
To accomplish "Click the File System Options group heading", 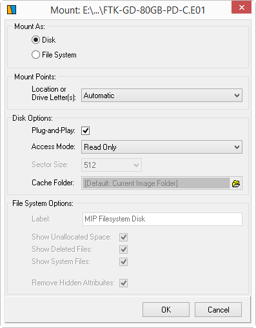I will (x=43, y=203).
